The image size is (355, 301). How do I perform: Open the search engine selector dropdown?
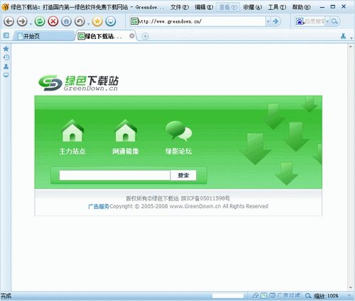click(327, 21)
